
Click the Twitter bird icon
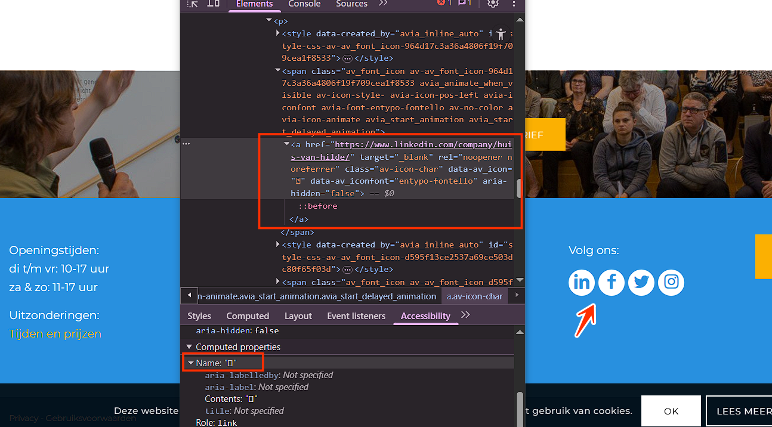(x=641, y=282)
